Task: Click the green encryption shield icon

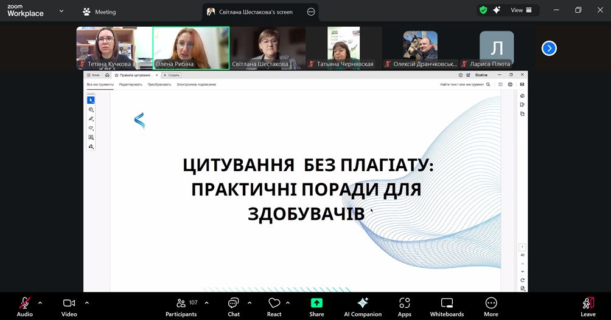Action: click(483, 10)
